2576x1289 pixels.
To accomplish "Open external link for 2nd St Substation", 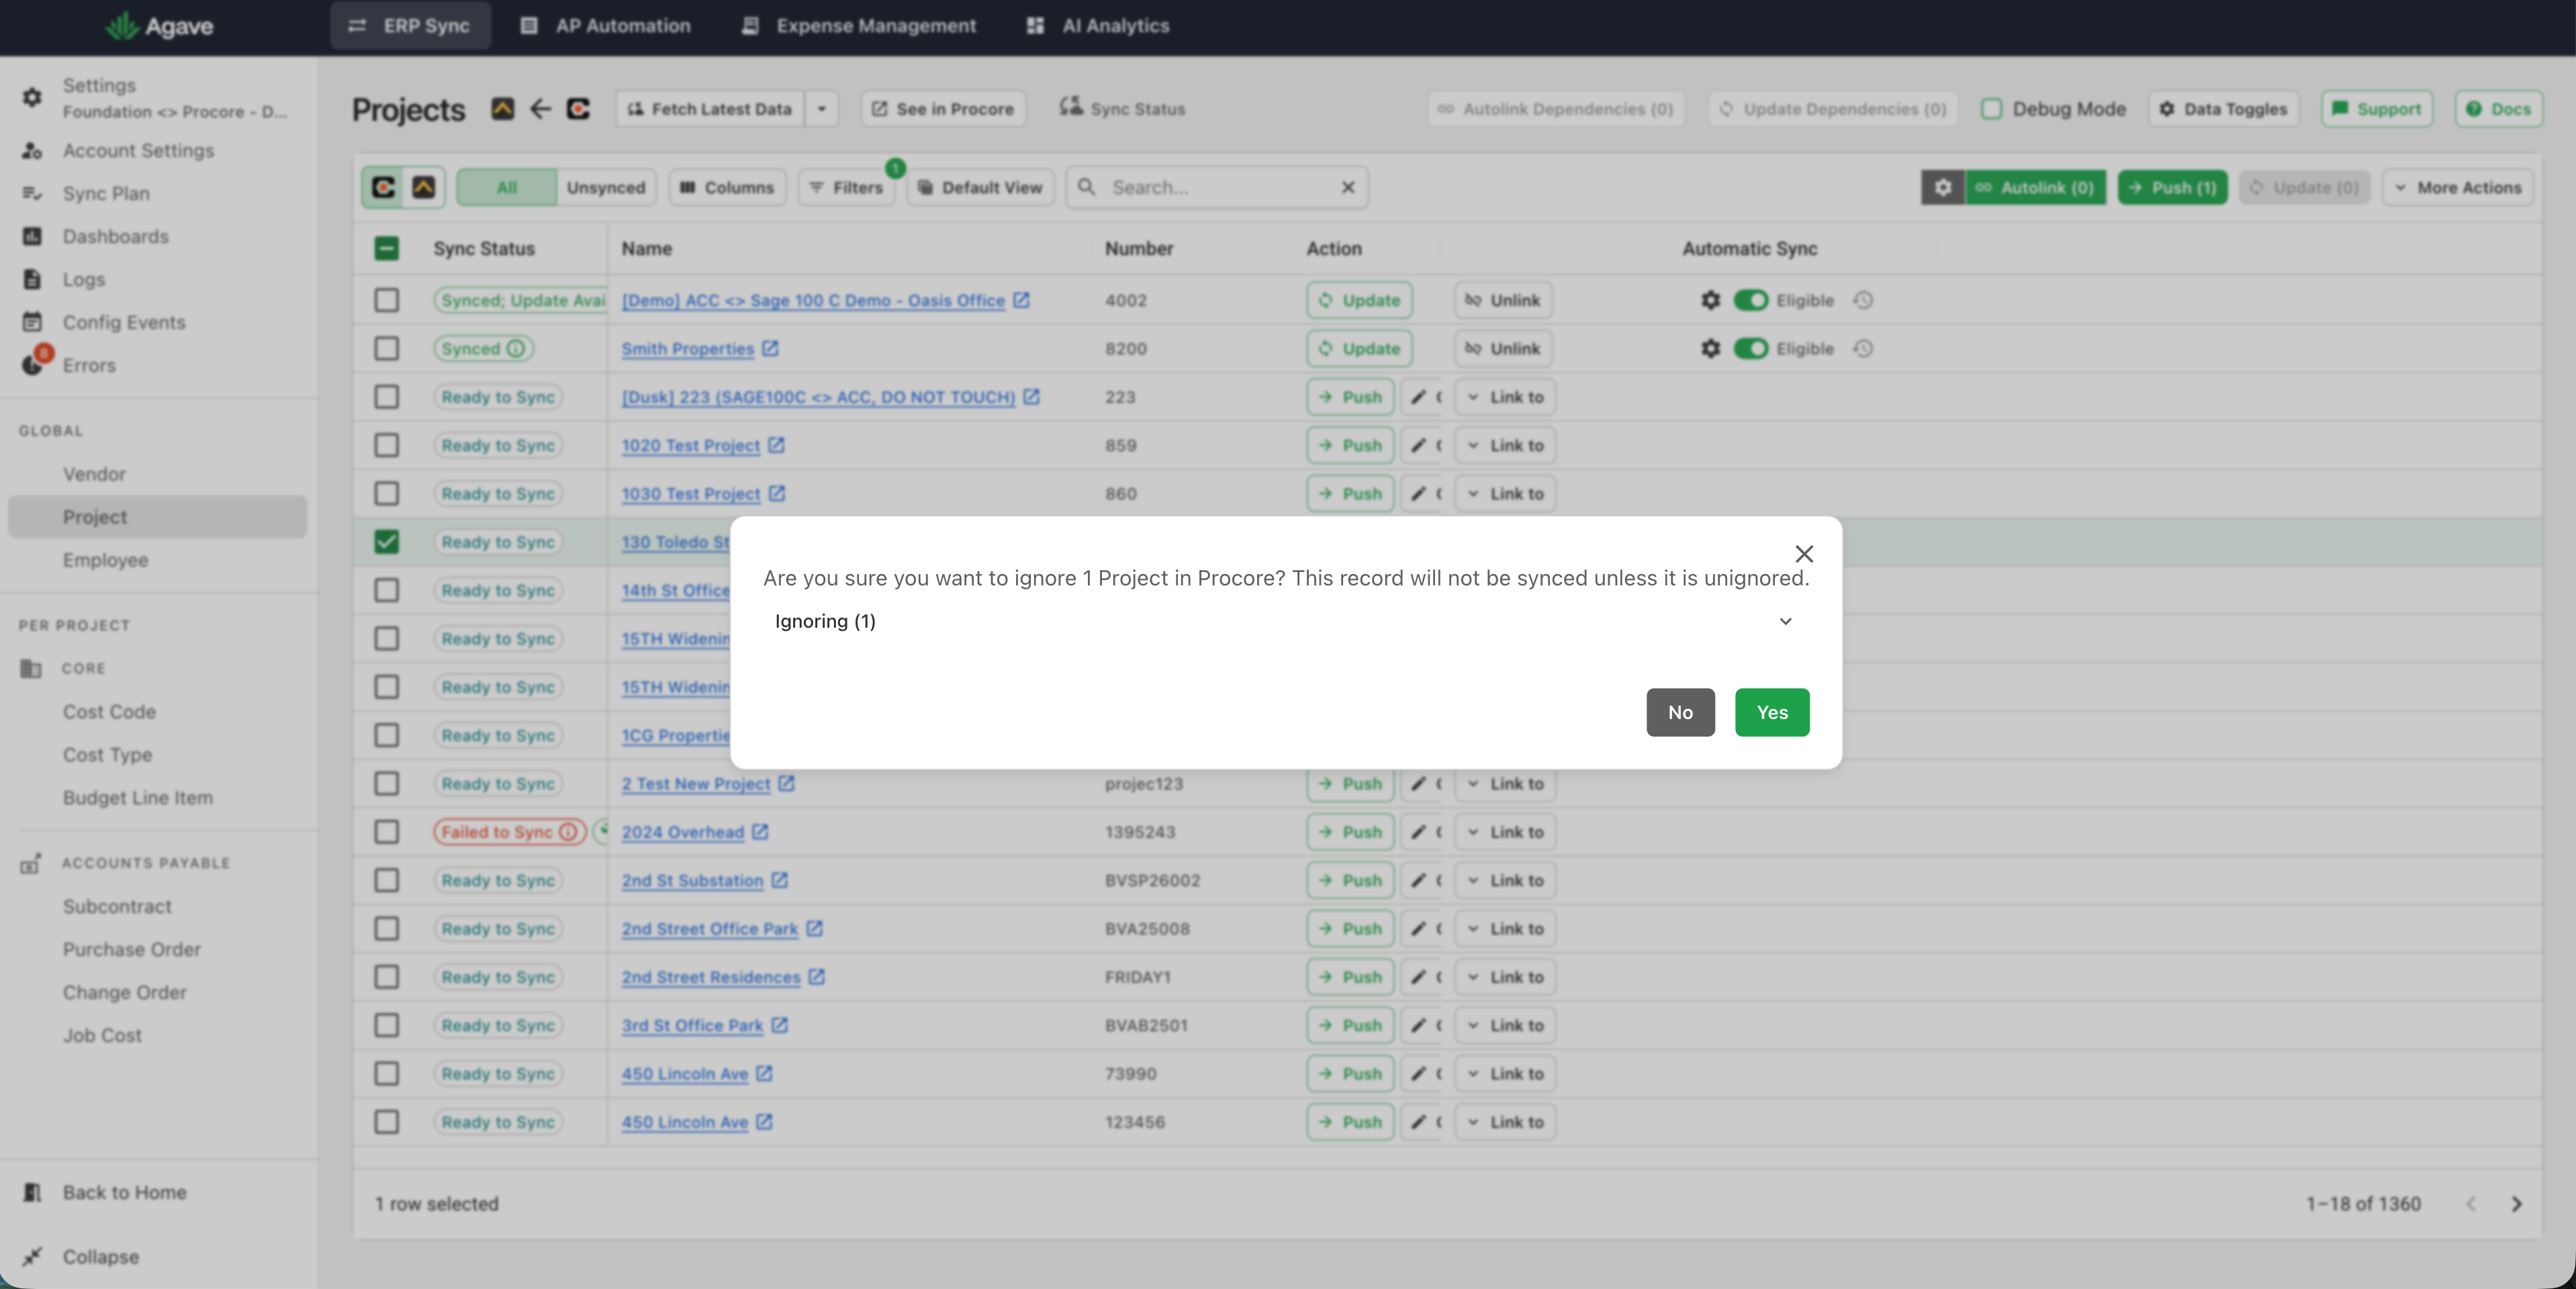I will [780, 881].
